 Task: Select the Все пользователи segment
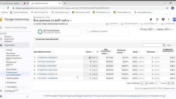pyautogui.click(x=57, y=32)
